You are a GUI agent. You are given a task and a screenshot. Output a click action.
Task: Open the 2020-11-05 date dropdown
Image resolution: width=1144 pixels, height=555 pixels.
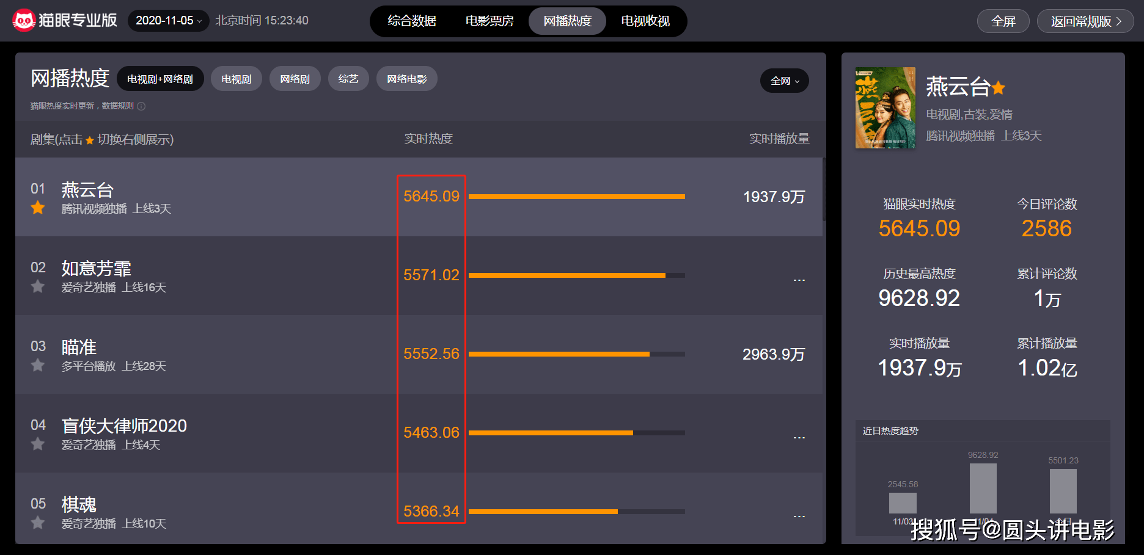coord(168,21)
